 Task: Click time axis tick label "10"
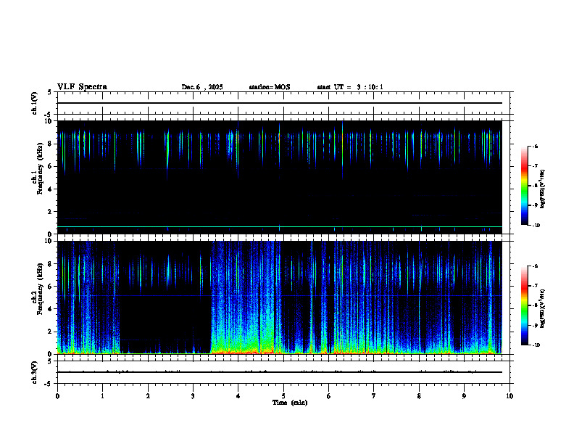pos(509,396)
